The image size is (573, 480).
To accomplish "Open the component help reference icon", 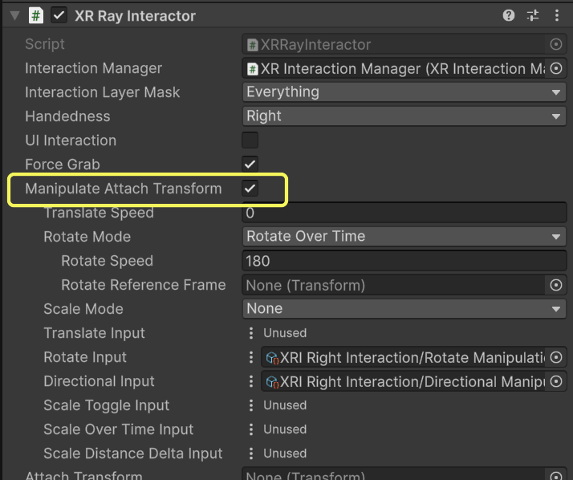I will click(509, 15).
